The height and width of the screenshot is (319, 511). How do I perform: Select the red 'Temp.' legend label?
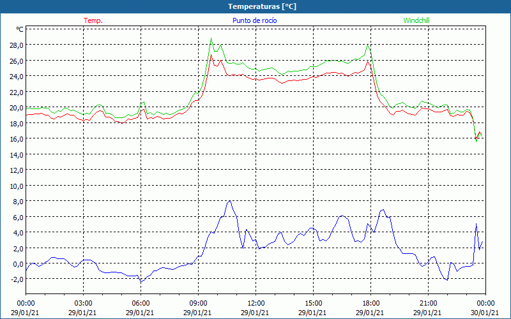93,20
